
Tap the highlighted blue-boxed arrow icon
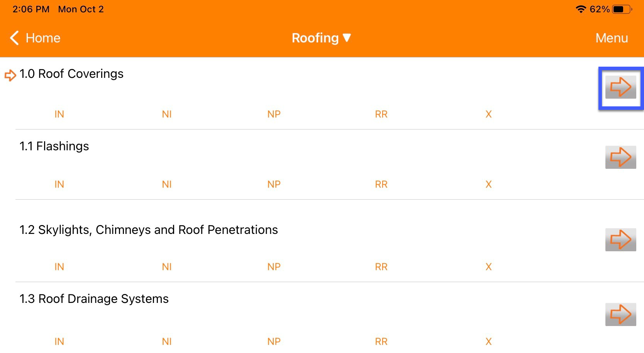click(x=620, y=87)
